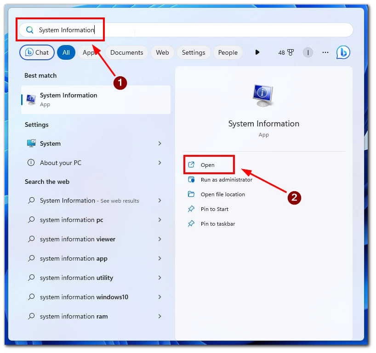Open System Information See web results
Screen dimensions: 376x353
[x=95, y=200]
